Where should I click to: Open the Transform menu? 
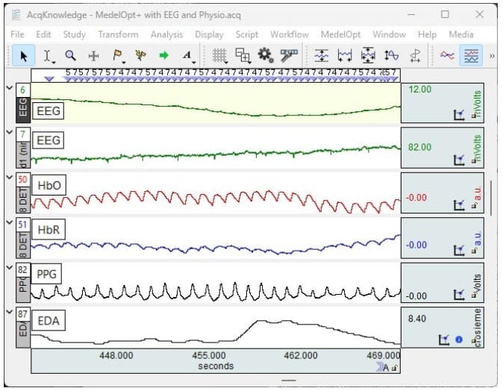[118, 34]
